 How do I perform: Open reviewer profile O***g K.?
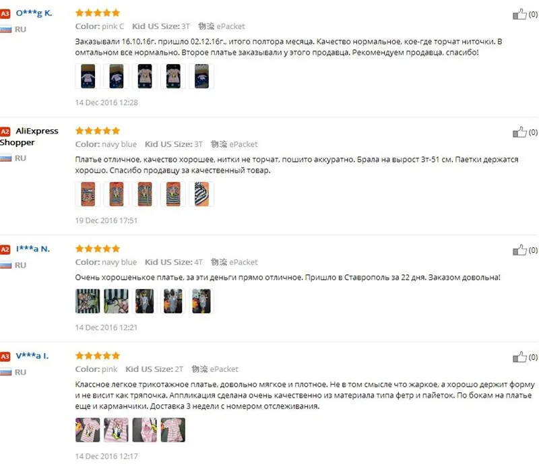(34, 13)
